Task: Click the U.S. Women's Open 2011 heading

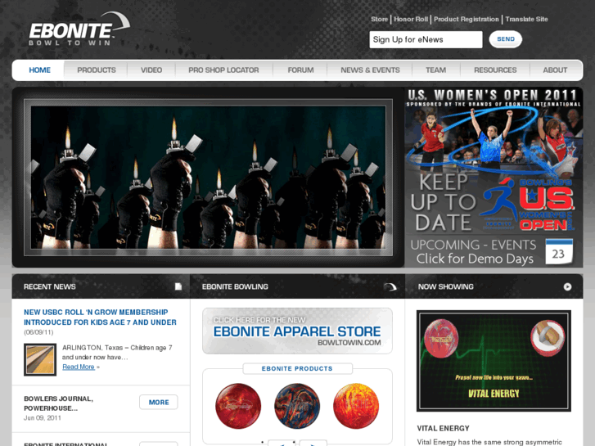Action: pyautogui.click(x=492, y=94)
